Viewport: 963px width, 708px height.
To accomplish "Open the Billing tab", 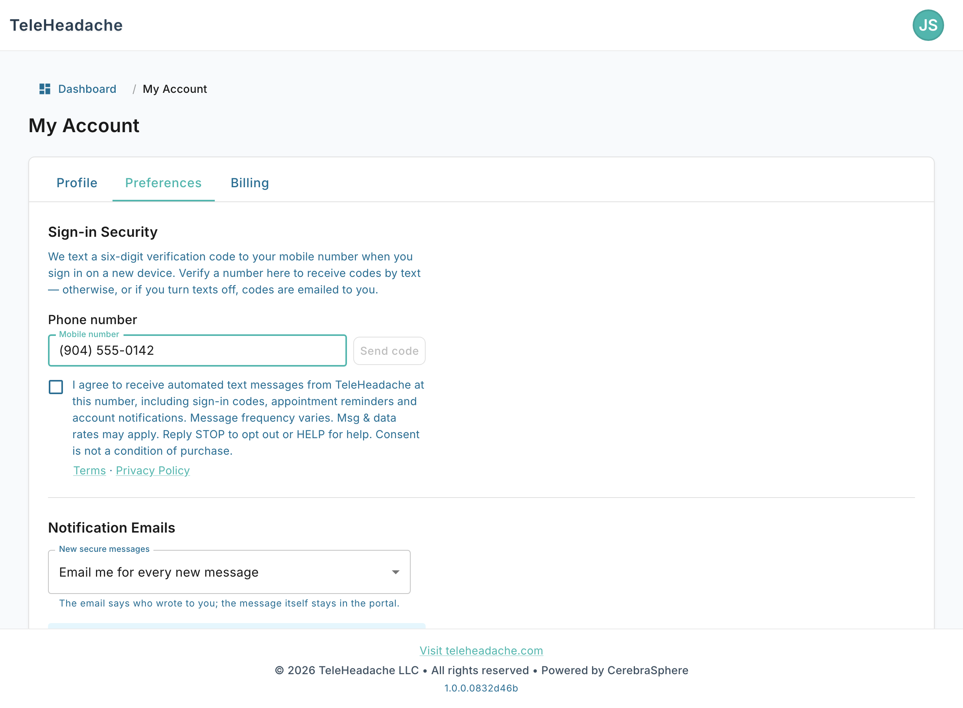I will coord(250,183).
